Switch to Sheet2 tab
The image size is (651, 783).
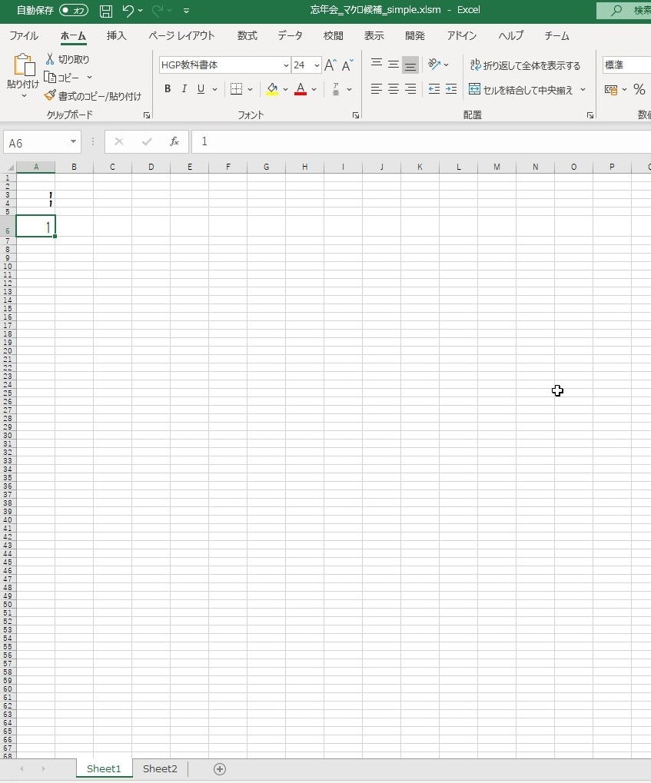160,768
